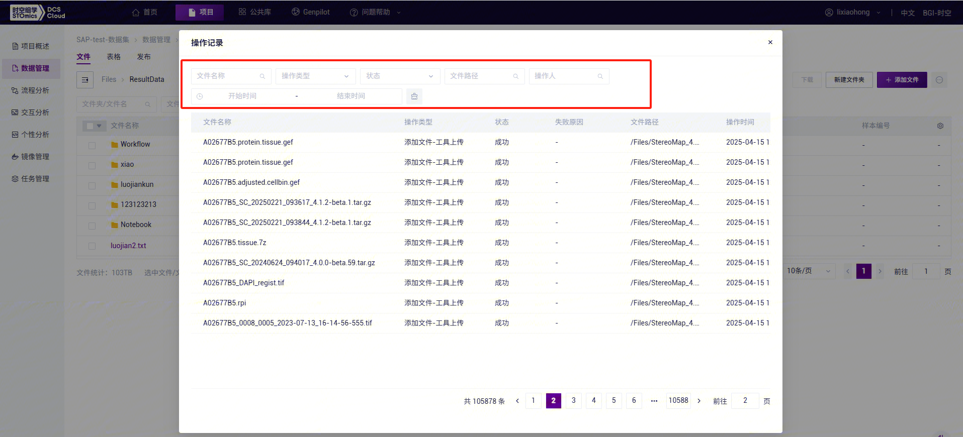Switch to 文件 tab
The height and width of the screenshot is (437, 963).
[x=83, y=57]
